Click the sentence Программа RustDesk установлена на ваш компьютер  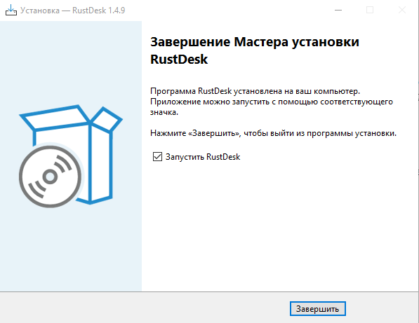click(255, 91)
